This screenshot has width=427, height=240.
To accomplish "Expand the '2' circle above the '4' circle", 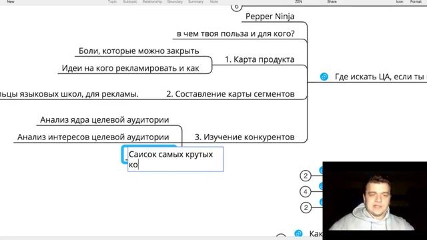I will [306, 176].
